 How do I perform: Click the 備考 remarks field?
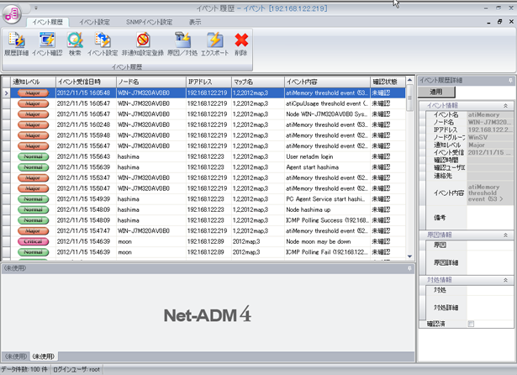click(x=490, y=217)
